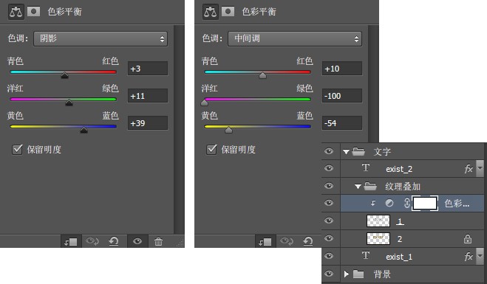Click cyan-red slider in midtones panel
Image resolution: width=487 pixels, height=284 pixels.
pyautogui.click(x=257, y=72)
